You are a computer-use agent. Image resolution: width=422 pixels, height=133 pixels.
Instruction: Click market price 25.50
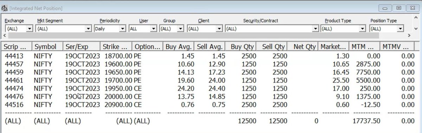click(x=341, y=80)
